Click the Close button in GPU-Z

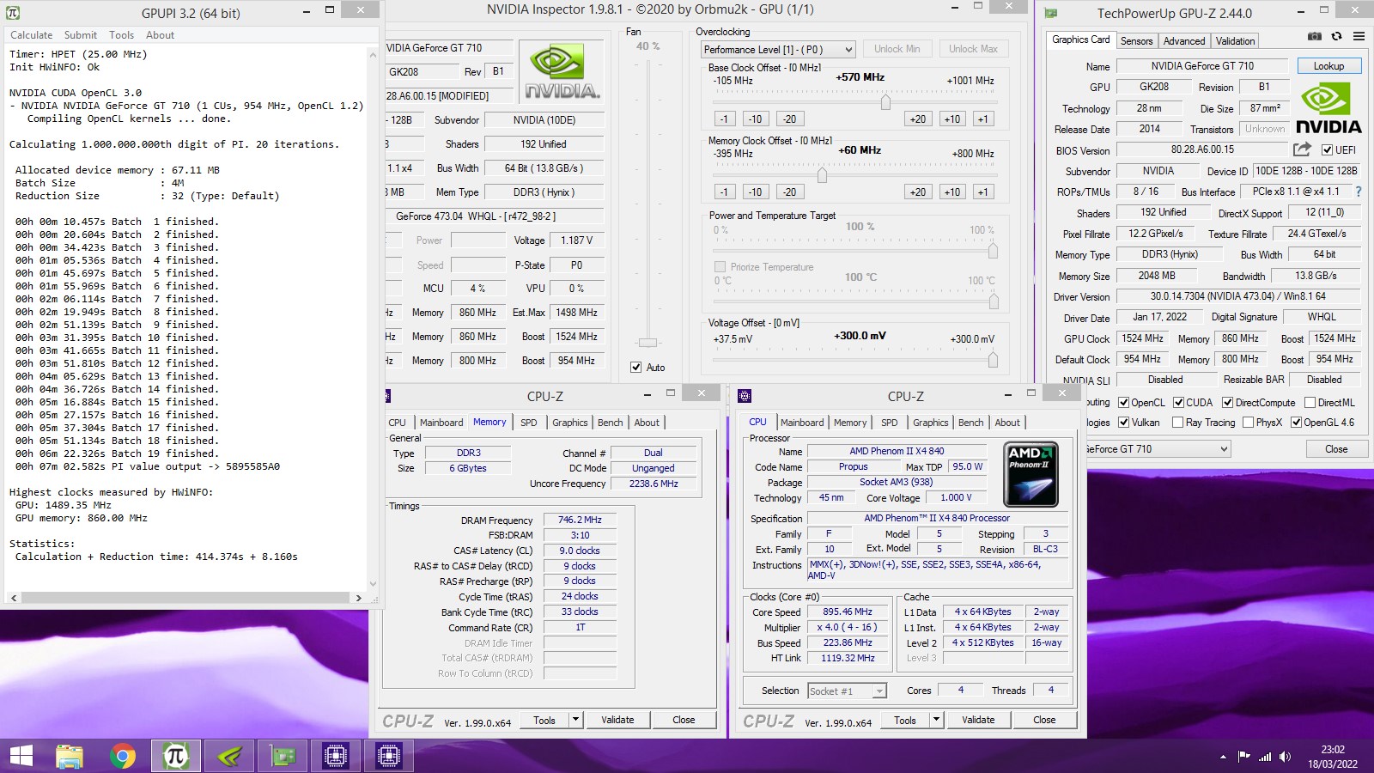point(1336,448)
